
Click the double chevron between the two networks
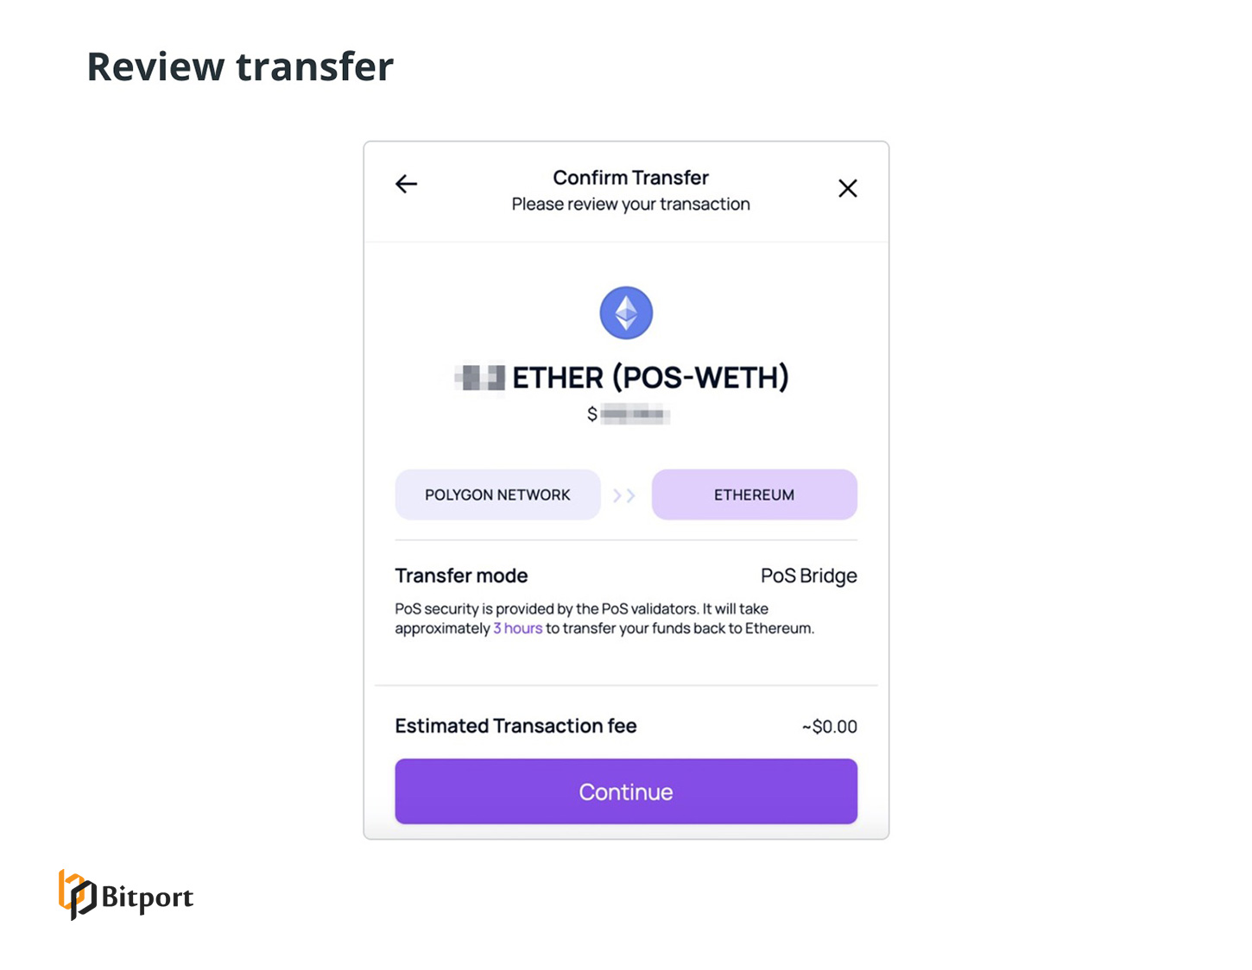pyautogui.click(x=624, y=494)
